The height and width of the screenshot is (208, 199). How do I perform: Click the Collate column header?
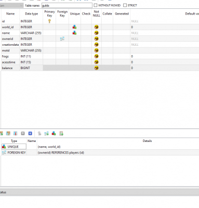(107, 14)
